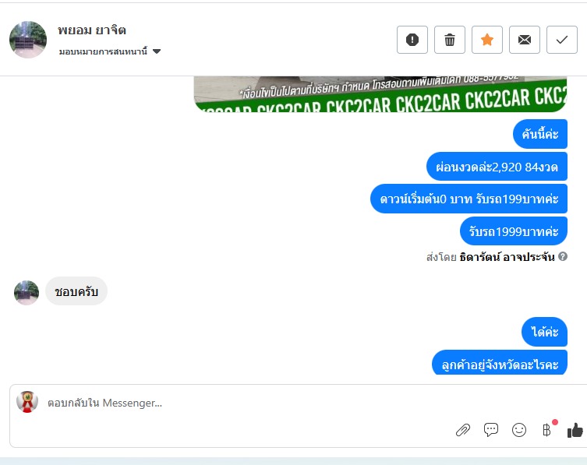Delete conversation using trash icon

pyautogui.click(x=450, y=40)
